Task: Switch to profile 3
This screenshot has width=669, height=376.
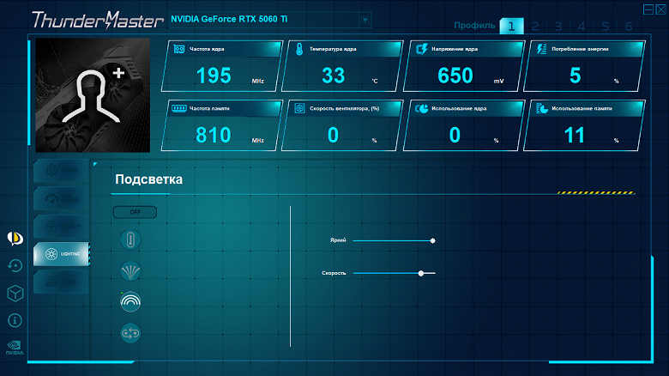Action: click(x=558, y=27)
